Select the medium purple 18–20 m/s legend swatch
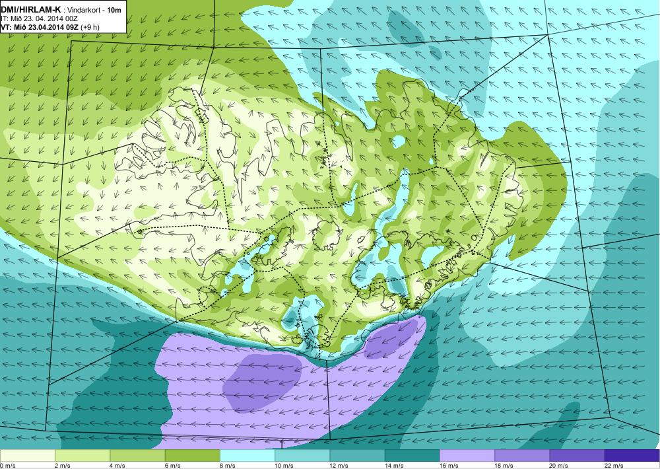Screen dimensions: 660x469 coord(522,456)
